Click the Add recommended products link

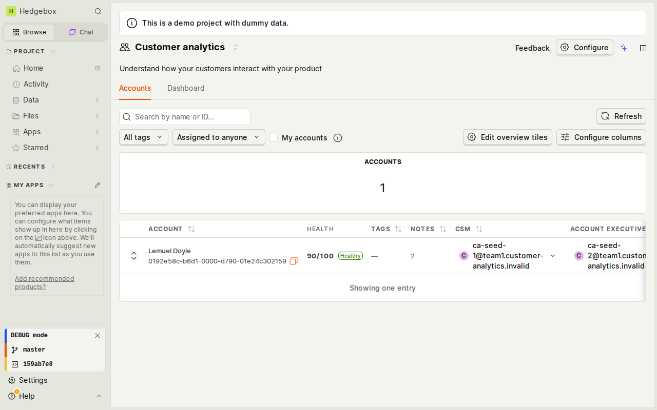(45, 282)
